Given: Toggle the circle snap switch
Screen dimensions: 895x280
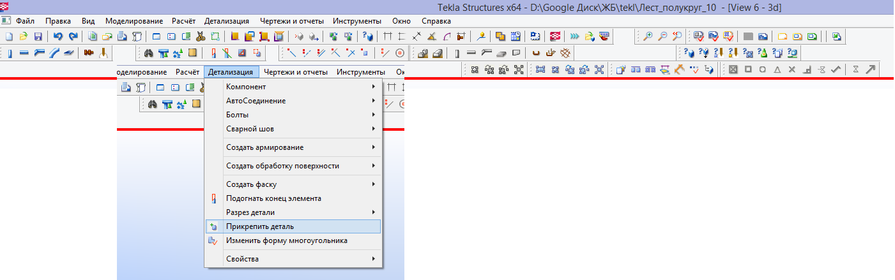Looking at the screenshot, I should click(762, 69).
